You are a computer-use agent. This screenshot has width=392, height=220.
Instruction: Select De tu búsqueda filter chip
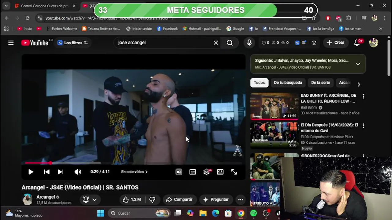coord(288,82)
